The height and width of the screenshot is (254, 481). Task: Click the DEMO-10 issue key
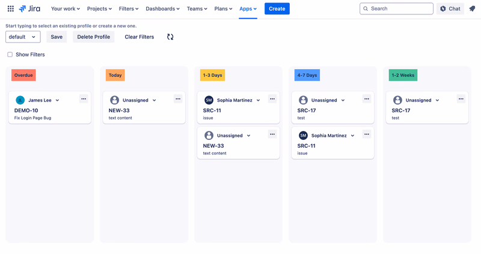26,110
